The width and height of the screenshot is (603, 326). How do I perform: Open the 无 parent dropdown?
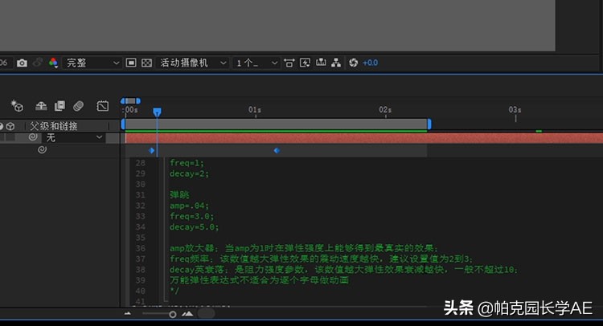tap(74, 137)
